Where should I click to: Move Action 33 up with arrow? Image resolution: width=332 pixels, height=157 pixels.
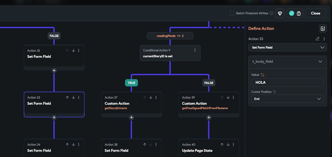[67, 97]
